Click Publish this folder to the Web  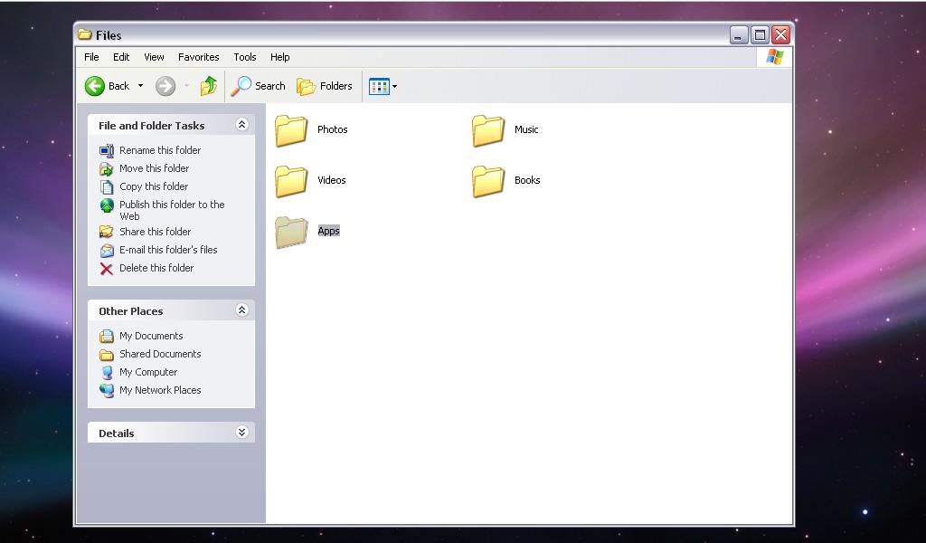172,210
